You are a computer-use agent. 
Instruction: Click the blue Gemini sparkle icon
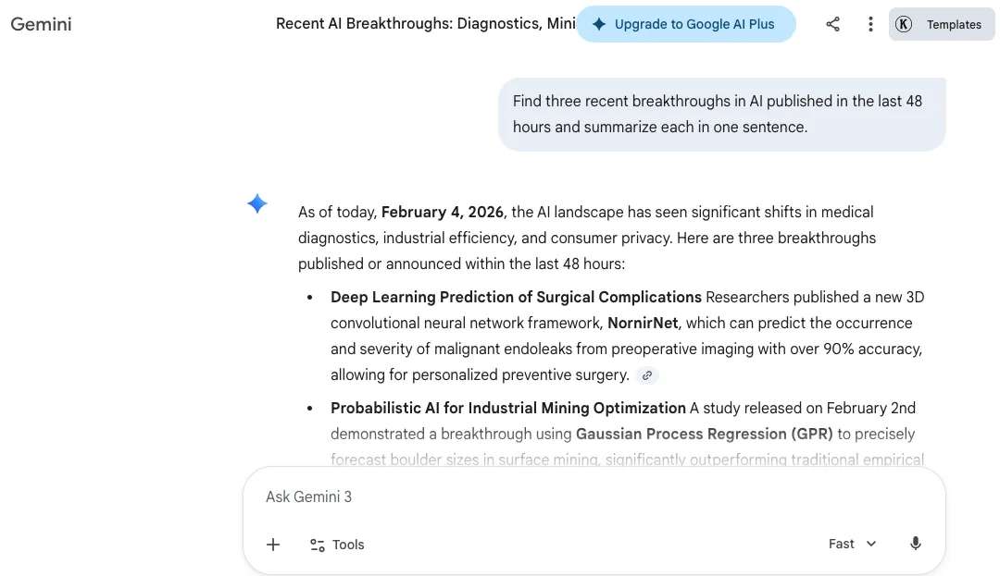257,203
